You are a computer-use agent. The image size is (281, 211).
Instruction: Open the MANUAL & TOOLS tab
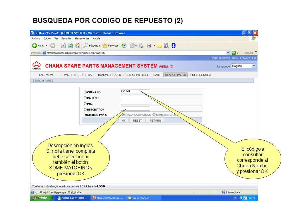[x=109, y=75]
